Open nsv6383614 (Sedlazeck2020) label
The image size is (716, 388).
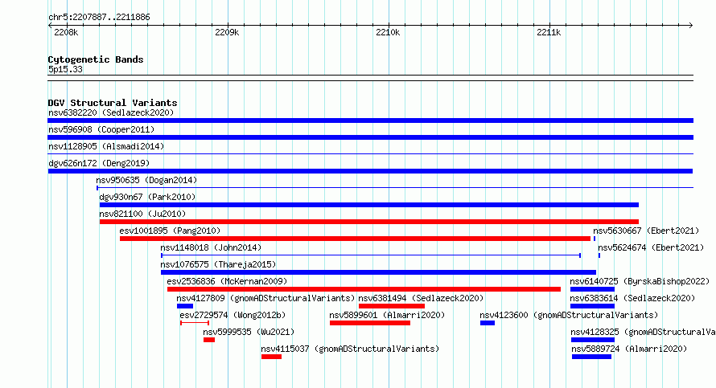(x=632, y=298)
